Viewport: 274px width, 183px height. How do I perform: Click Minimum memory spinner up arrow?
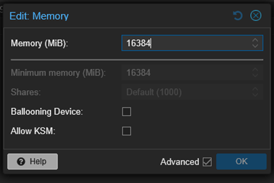(x=255, y=70)
